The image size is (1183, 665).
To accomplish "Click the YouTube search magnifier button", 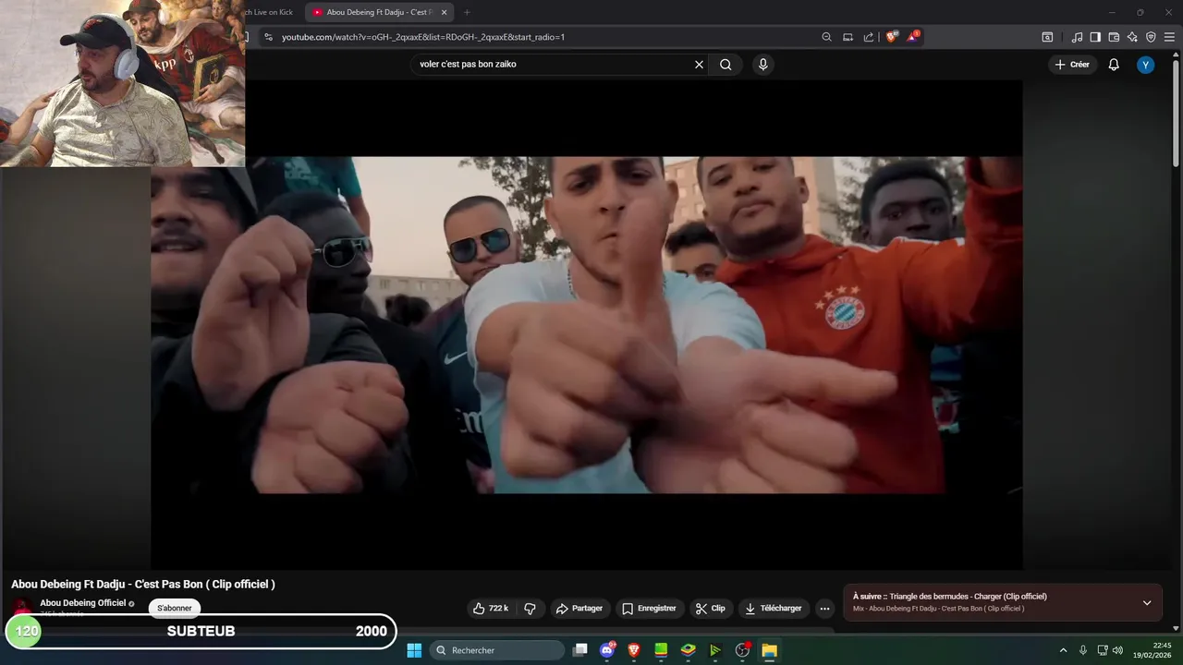I will [x=726, y=65].
